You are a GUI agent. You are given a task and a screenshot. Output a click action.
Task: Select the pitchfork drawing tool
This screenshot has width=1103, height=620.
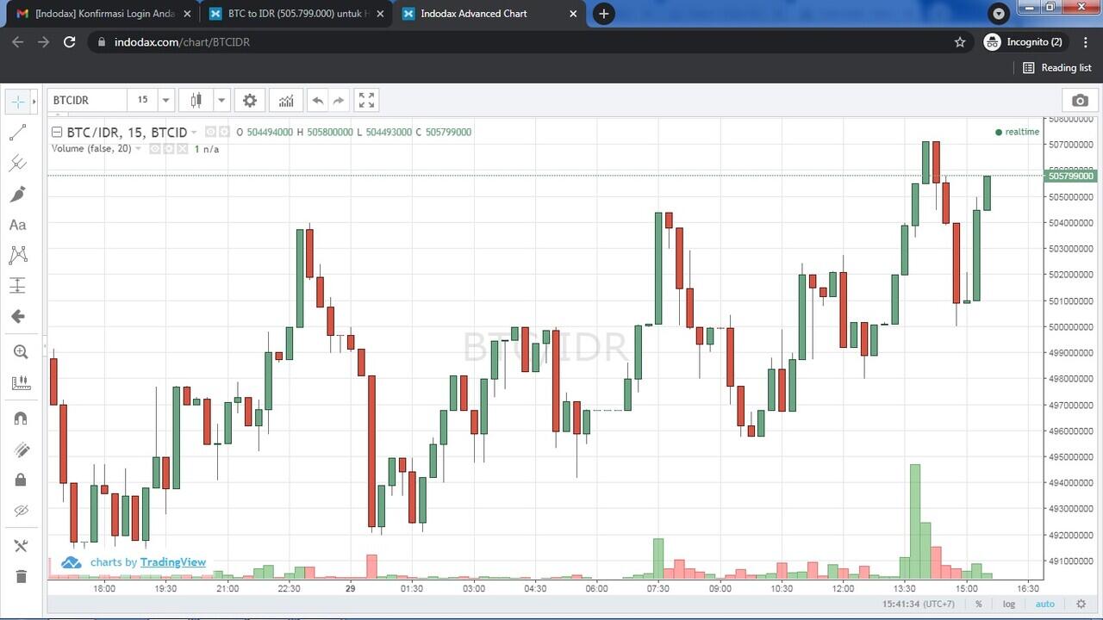(x=18, y=163)
